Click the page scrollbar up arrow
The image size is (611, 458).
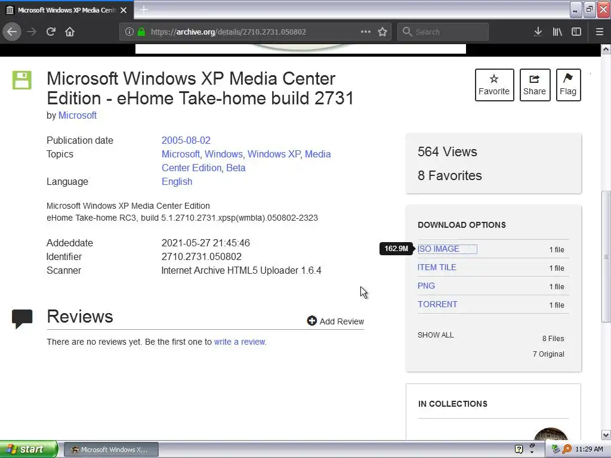coord(606,50)
